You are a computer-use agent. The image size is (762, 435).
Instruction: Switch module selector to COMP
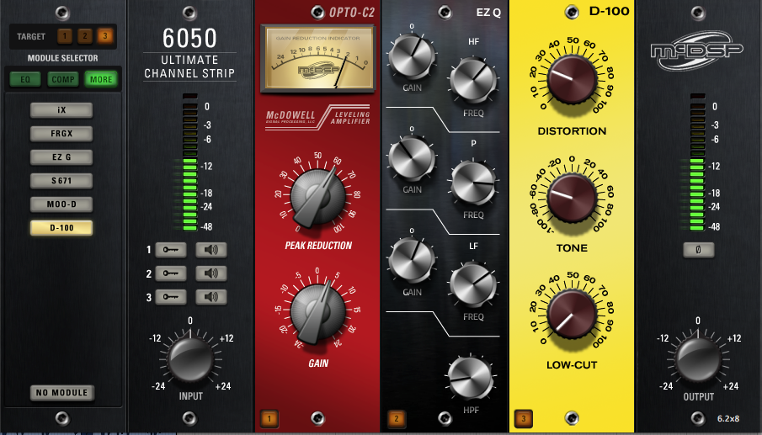tap(63, 79)
